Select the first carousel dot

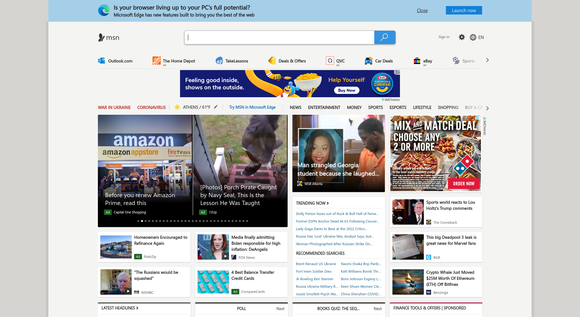coord(138,221)
